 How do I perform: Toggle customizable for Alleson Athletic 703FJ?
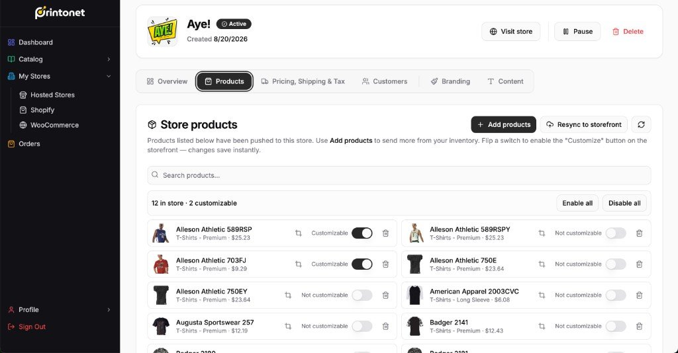coord(362,264)
